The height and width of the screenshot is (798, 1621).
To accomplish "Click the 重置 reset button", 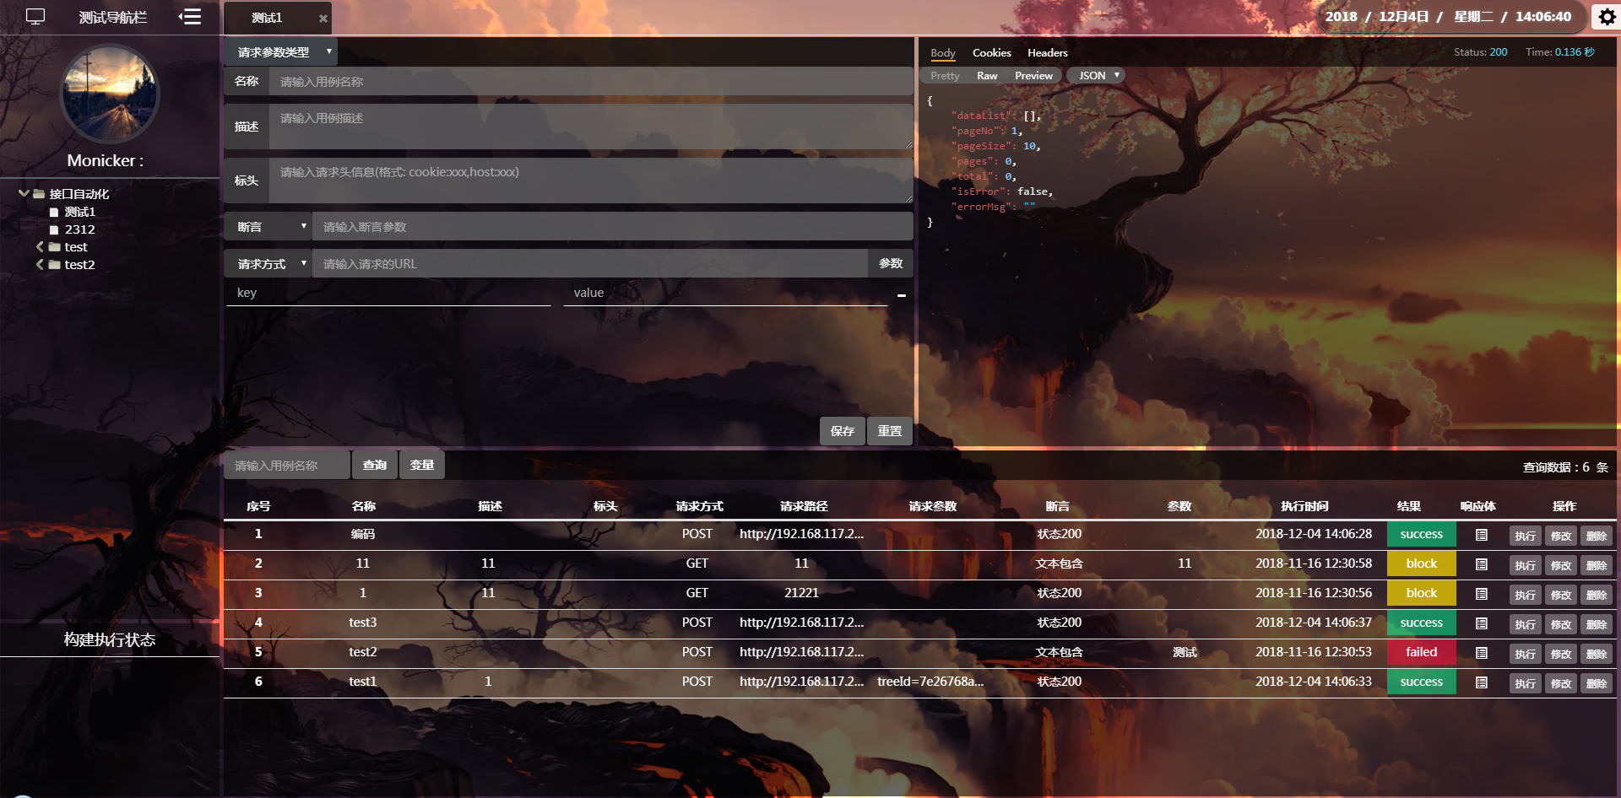I will click(x=890, y=431).
